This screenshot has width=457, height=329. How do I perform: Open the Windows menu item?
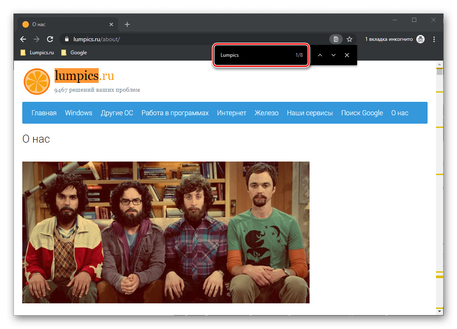tap(79, 113)
